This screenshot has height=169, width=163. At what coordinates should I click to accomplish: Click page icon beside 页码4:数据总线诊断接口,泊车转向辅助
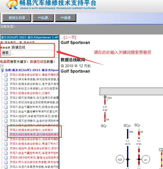tap(6, 139)
